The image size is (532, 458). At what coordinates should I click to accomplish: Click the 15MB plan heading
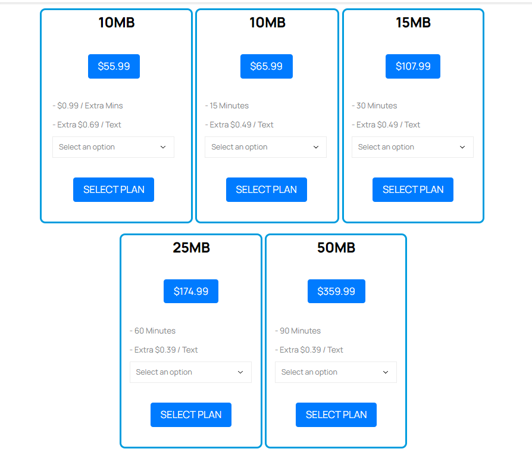click(x=413, y=23)
